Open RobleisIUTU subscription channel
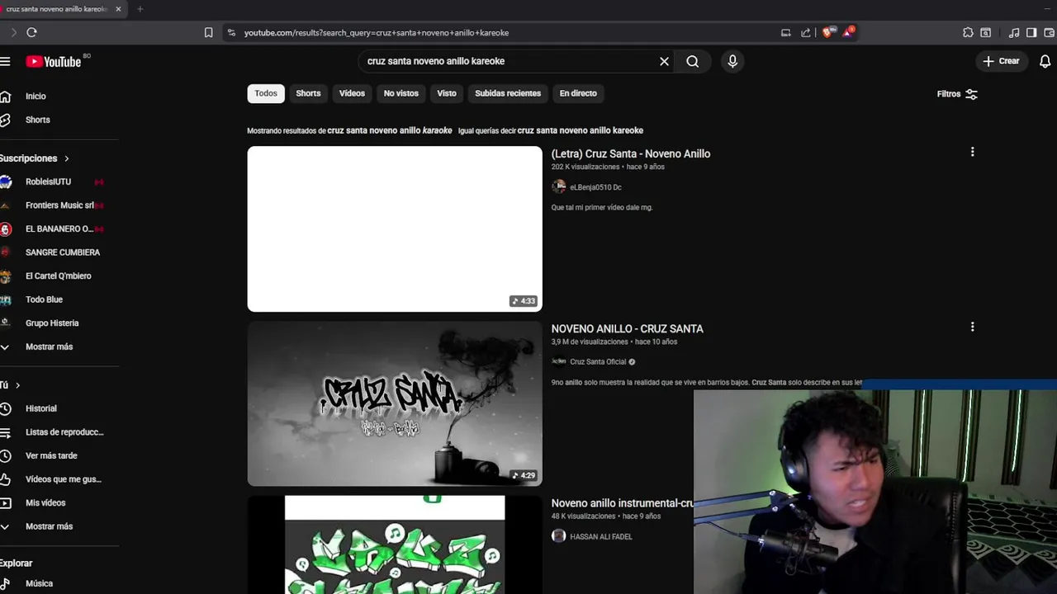Screen dimensions: 1057x594 coord(48,181)
